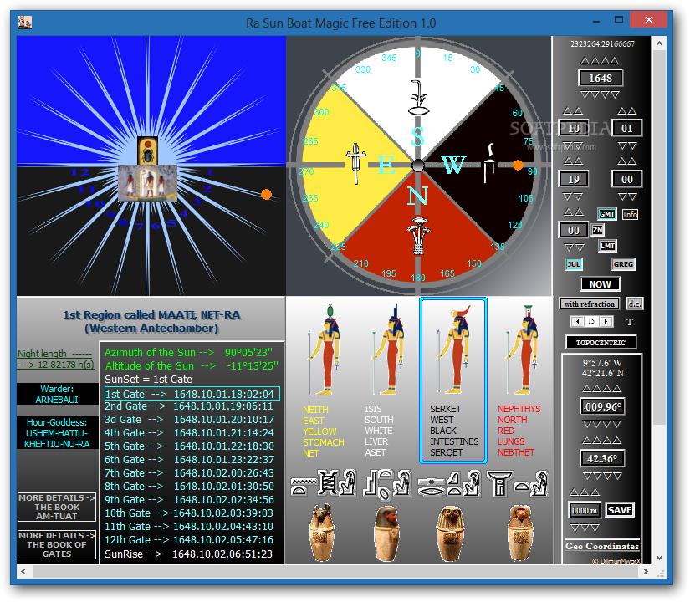Select the 6th Gate row 1648.10.01.23:22:37
The height and width of the screenshot is (602, 690).
[x=189, y=459]
